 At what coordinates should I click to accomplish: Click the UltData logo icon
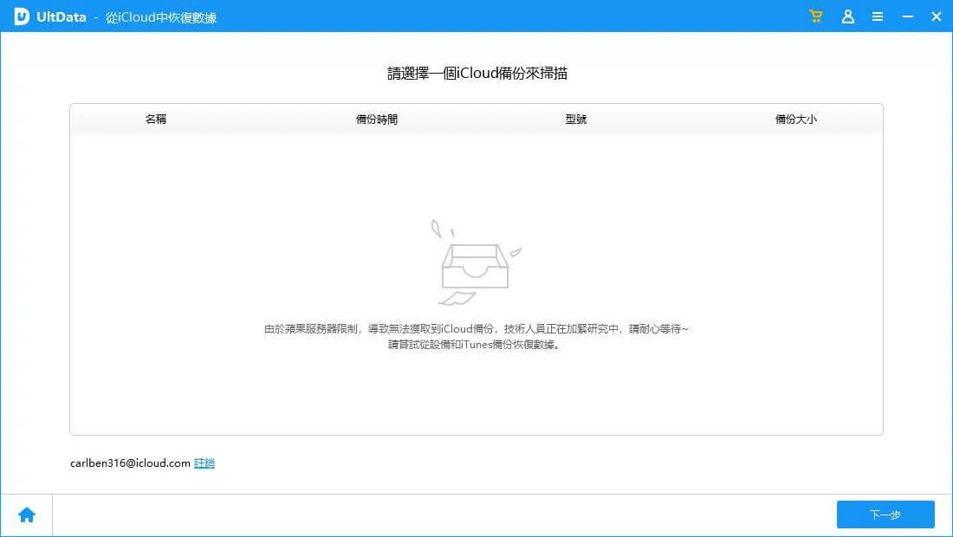[x=22, y=16]
